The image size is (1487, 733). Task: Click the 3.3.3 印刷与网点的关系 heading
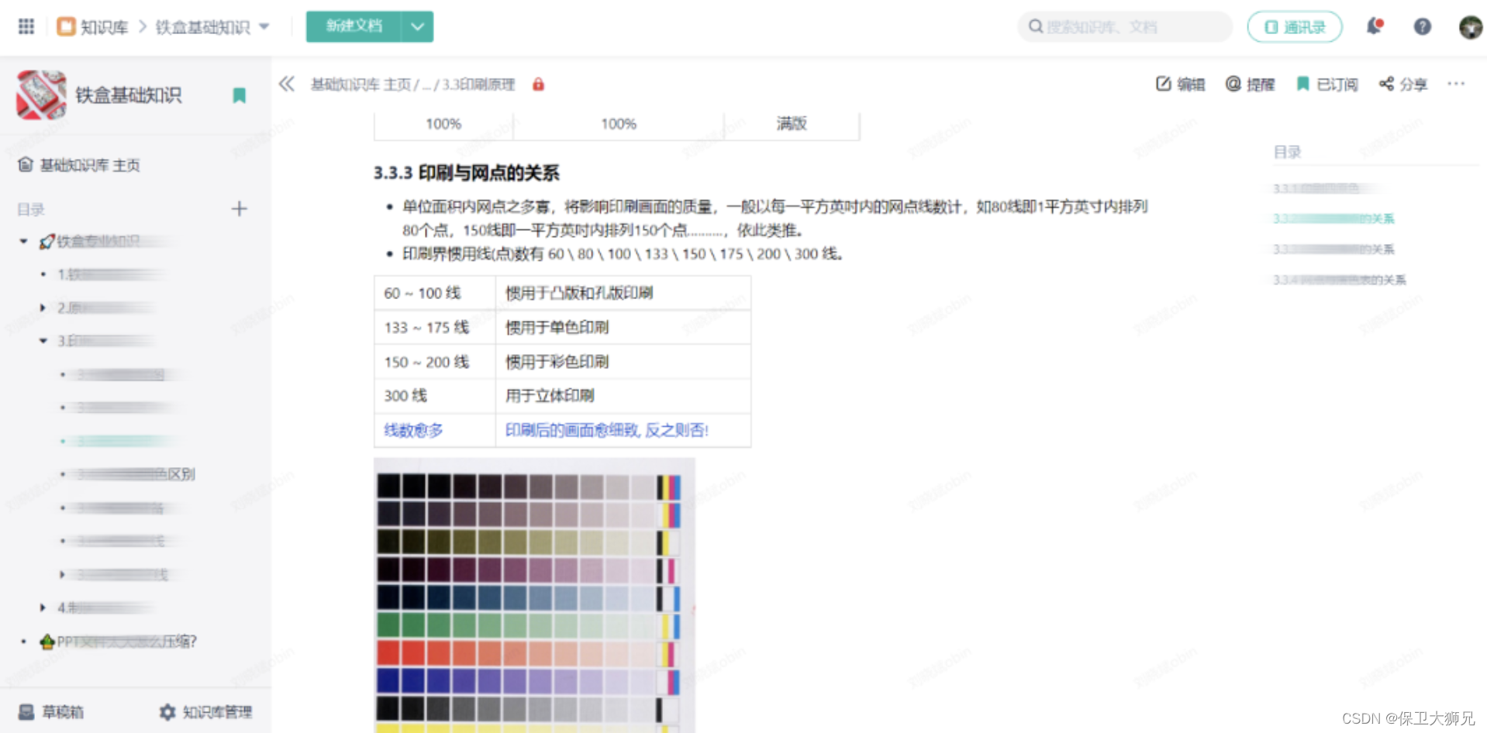466,173
